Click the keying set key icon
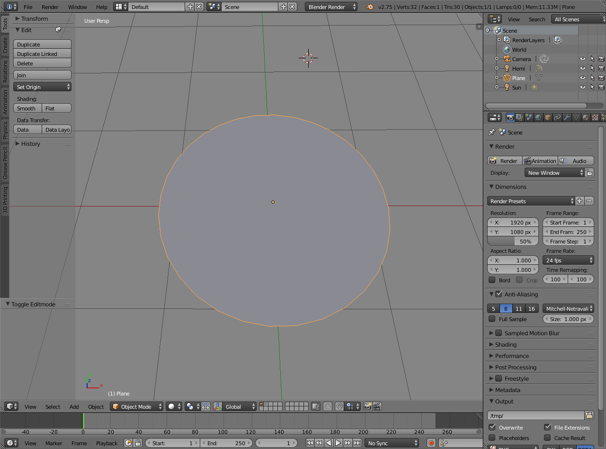 click(x=444, y=443)
